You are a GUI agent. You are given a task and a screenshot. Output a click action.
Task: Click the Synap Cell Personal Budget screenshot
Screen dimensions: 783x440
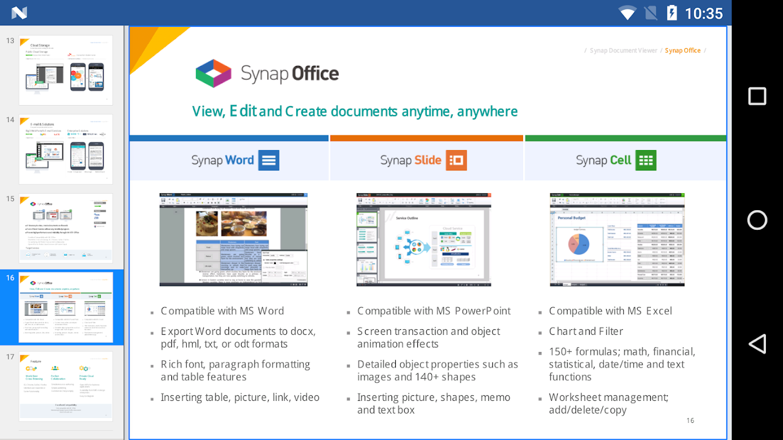pos(617,239)
